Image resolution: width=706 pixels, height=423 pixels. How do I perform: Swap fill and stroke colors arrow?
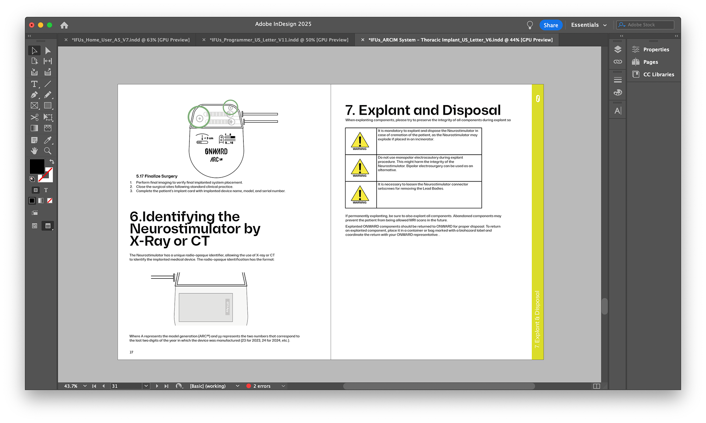point(52,162)
